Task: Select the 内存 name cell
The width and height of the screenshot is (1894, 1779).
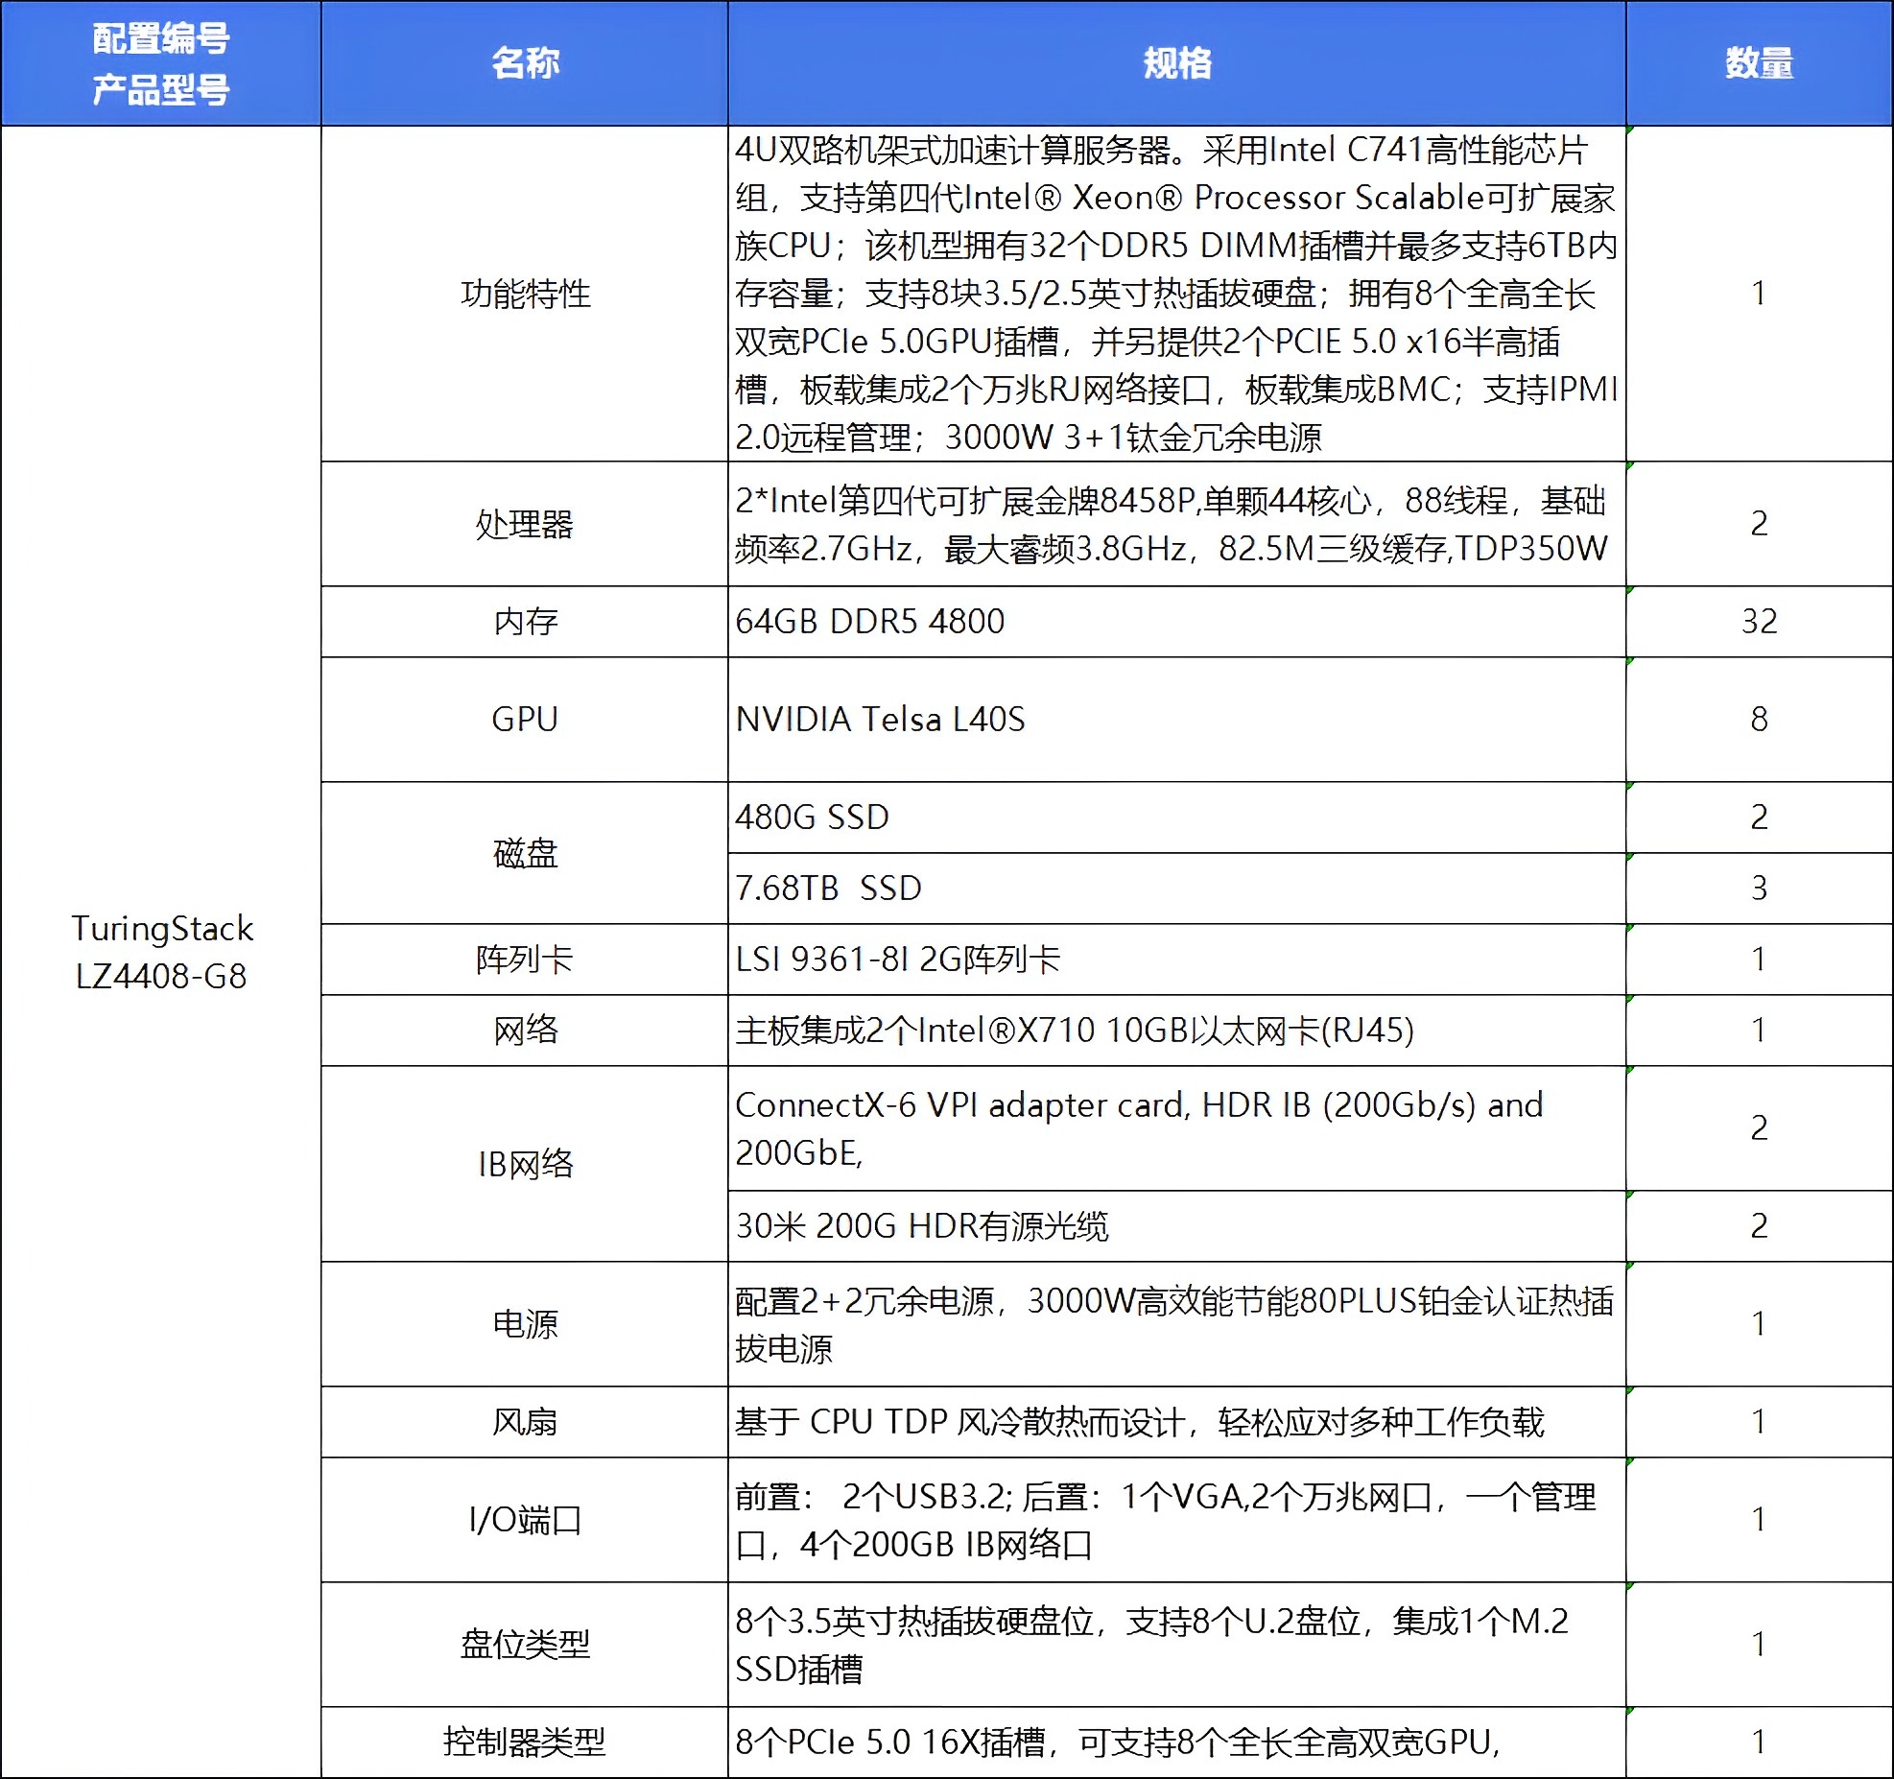Action: point(525,622)
